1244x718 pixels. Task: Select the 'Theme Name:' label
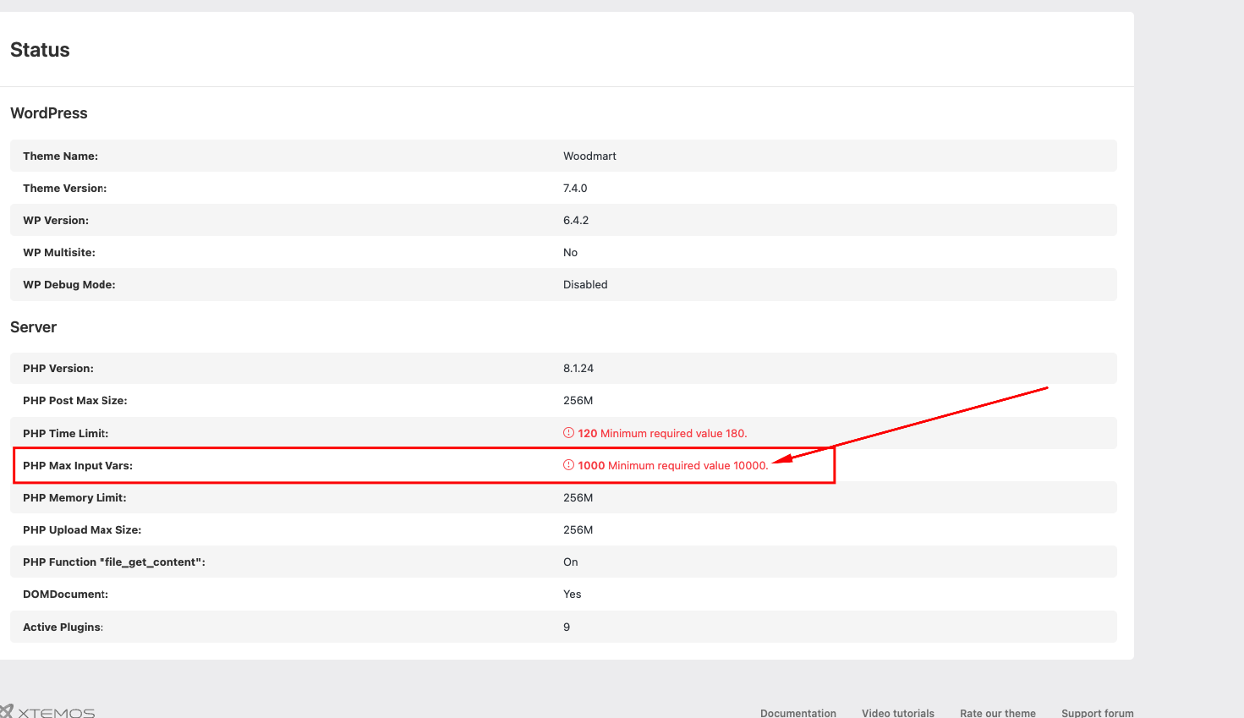(x=61, y=156)
